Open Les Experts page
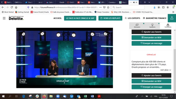Viewport: 176px width, 99px height. 133,18
